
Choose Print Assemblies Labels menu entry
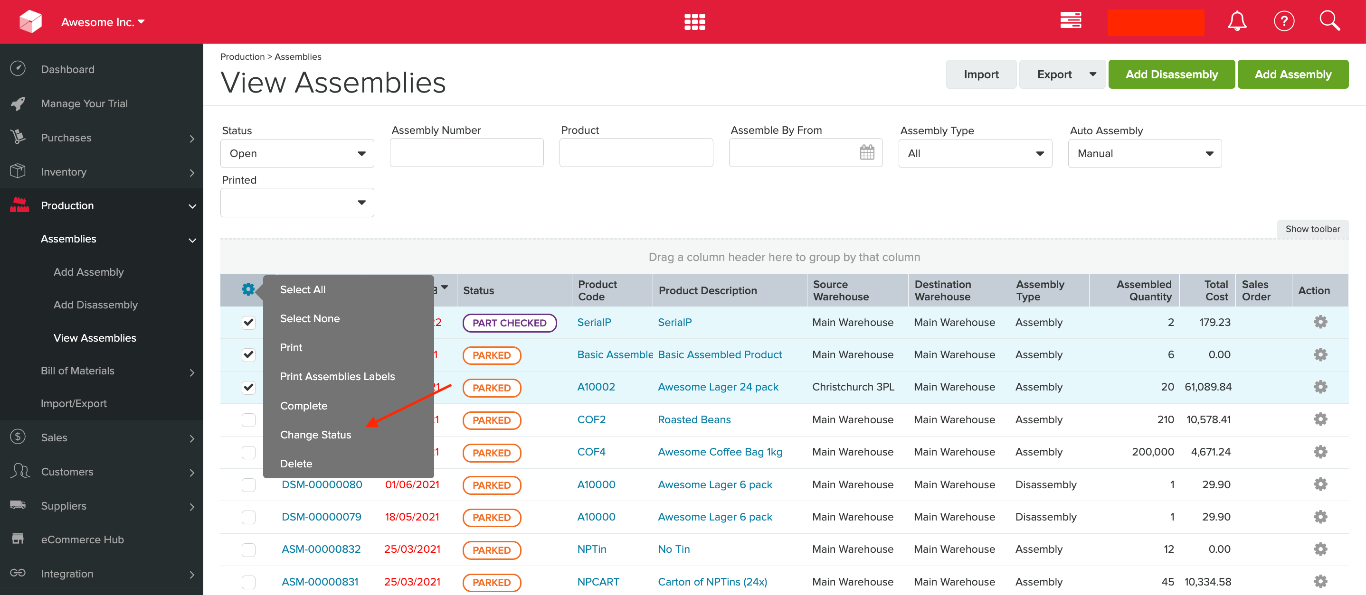tap(338, 376)
